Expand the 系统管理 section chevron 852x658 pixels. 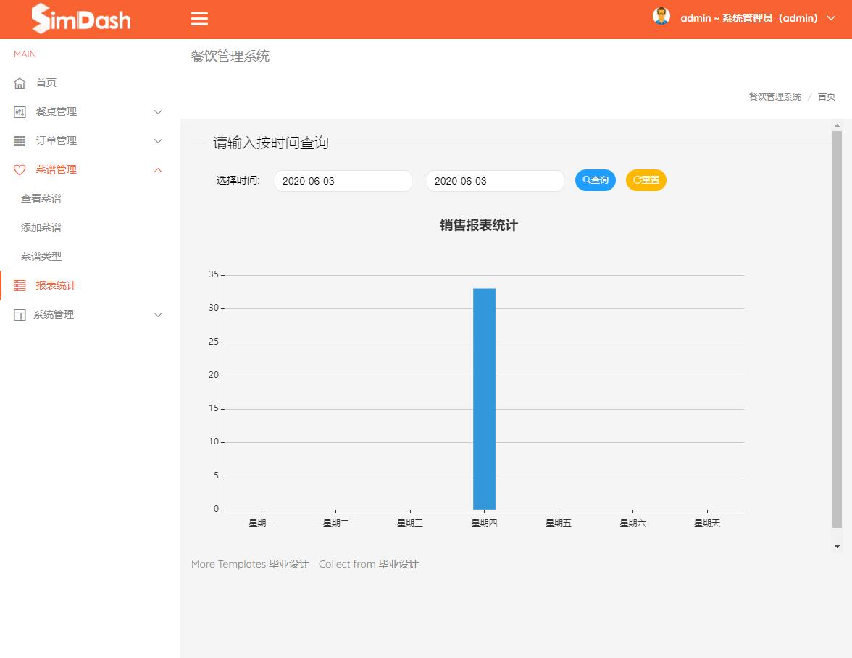tap(158, 314)
